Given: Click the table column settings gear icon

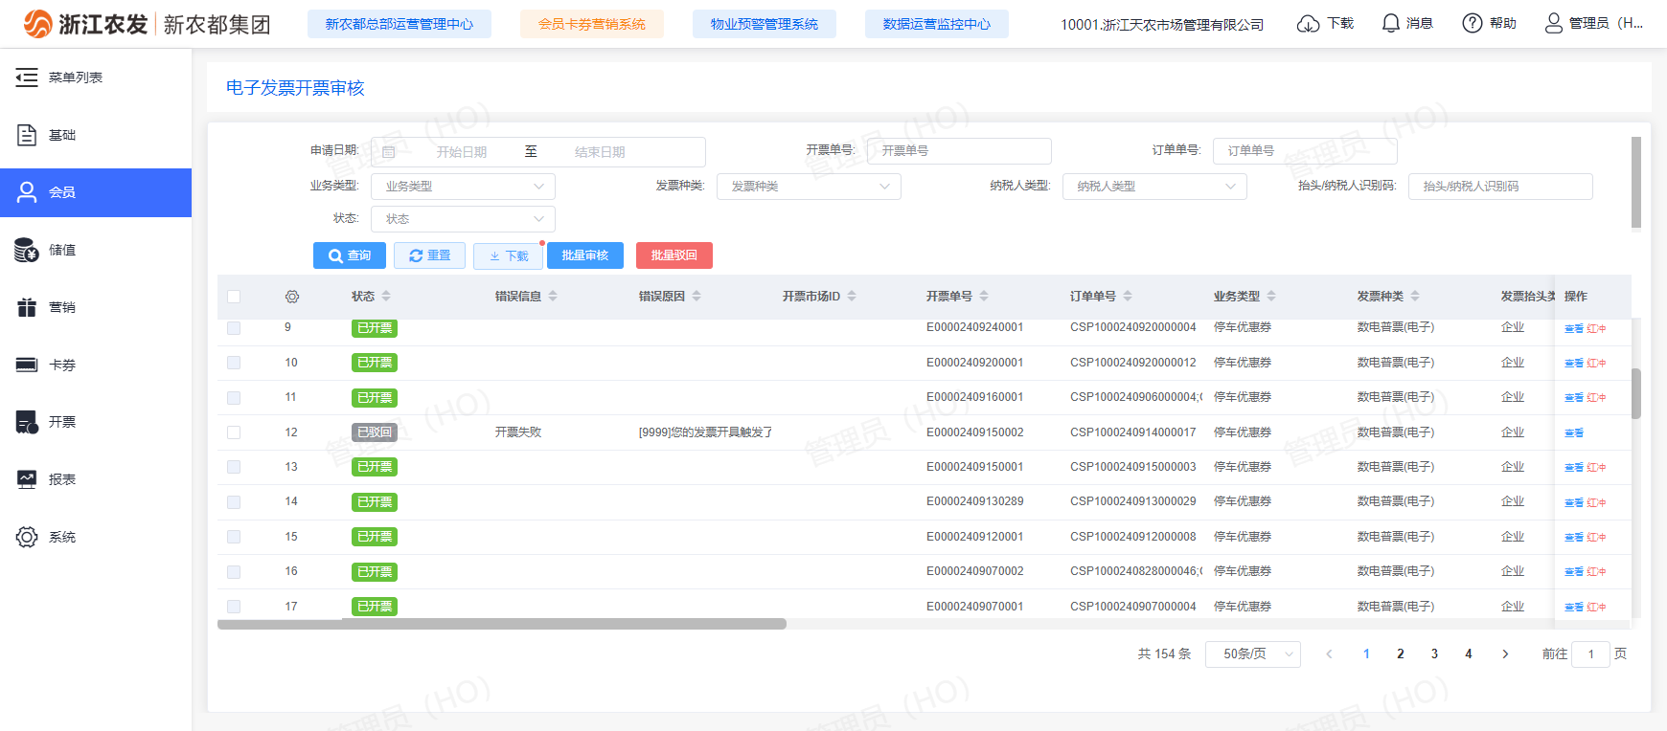Looking at the screenshot, I should pyautogui.click(x=292, y=297).
